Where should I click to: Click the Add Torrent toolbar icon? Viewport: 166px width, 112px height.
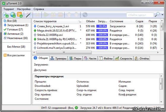(x=6, y=15)
